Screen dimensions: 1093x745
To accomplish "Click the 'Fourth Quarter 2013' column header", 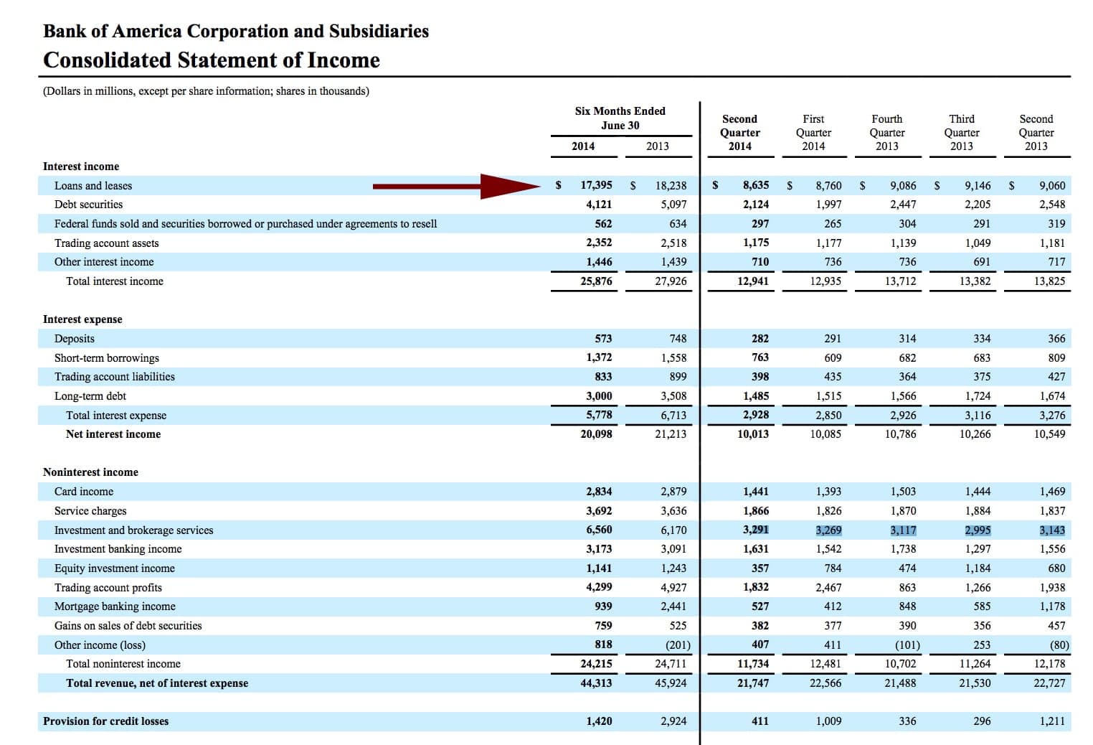I will 887,132.
